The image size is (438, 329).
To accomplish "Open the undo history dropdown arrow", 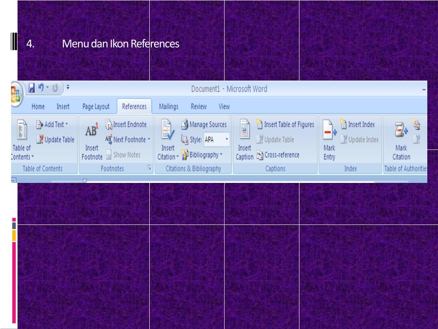I will click(x=47, y=87).
